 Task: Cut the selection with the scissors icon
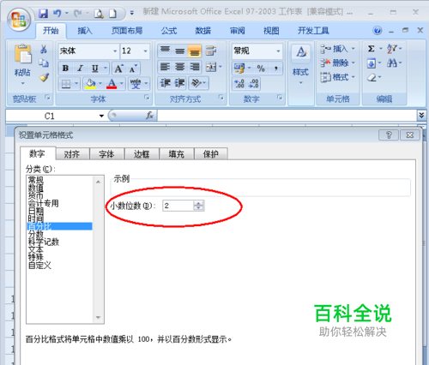click(44, 49)
